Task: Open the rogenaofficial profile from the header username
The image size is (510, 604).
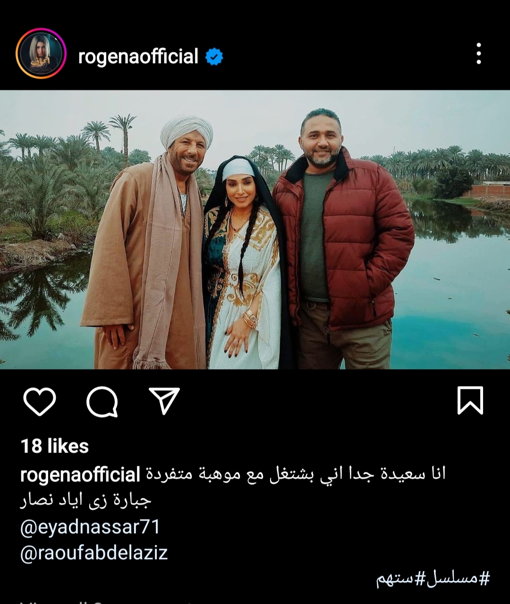Action: coord(138,57)
